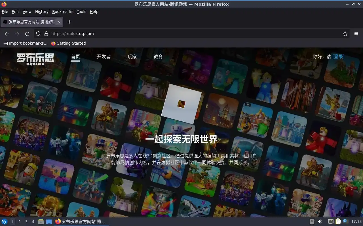Open the 玩家 players page
The image size is (363, 226).
132,56
